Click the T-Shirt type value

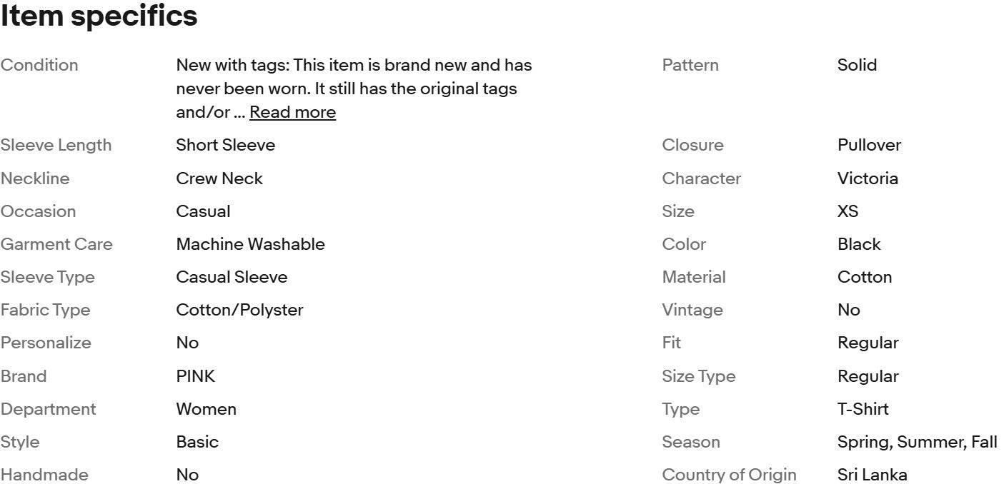point(863,409)
